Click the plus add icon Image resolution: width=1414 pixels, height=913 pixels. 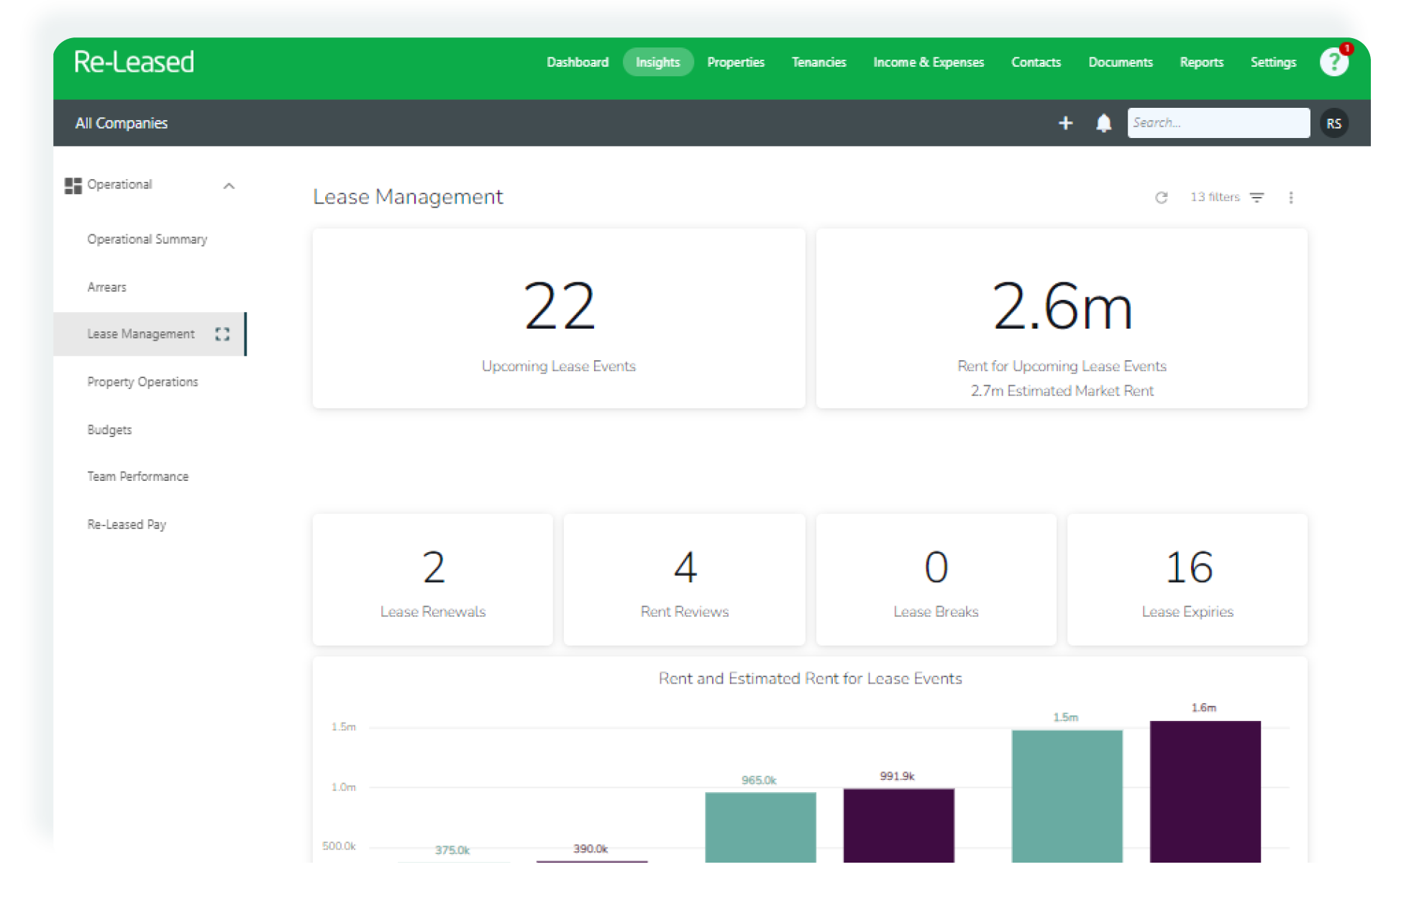pos(1065,123)
